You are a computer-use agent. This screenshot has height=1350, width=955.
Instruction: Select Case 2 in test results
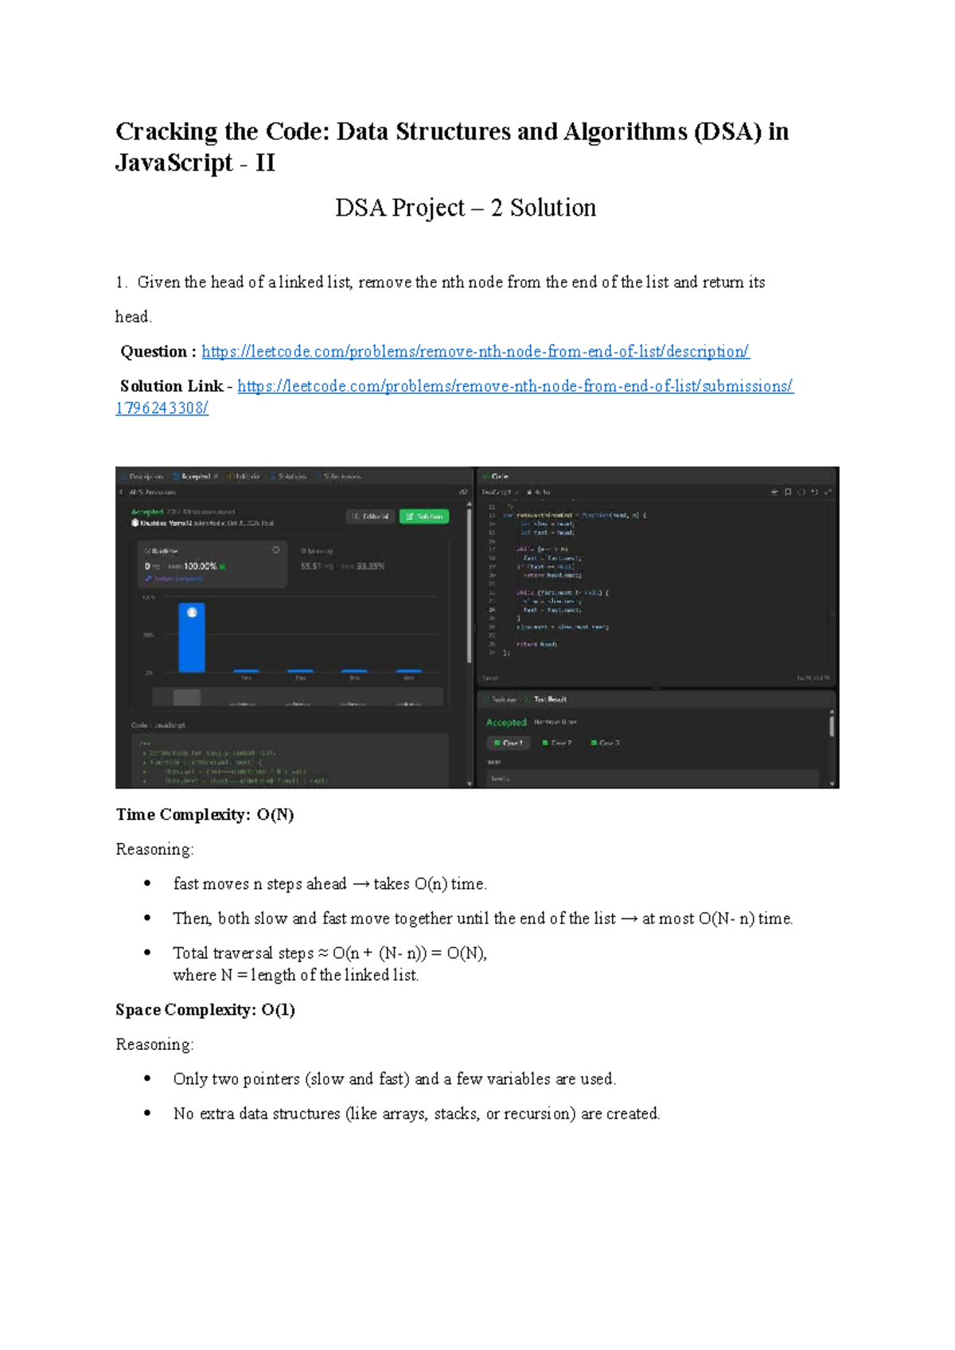[558, 743]
